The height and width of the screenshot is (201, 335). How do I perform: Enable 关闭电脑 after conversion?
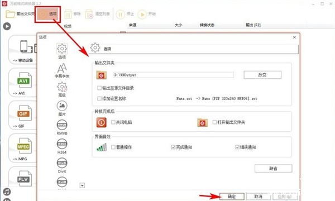pyautogui.click(x=113, y=122)
